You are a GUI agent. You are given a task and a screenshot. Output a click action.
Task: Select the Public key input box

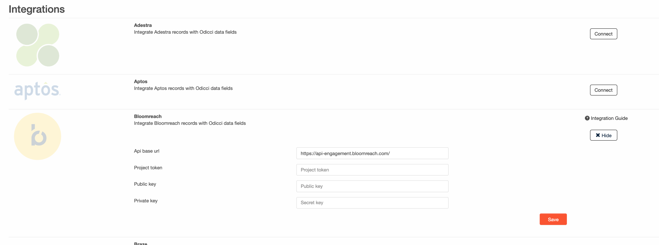pos(372,186)
